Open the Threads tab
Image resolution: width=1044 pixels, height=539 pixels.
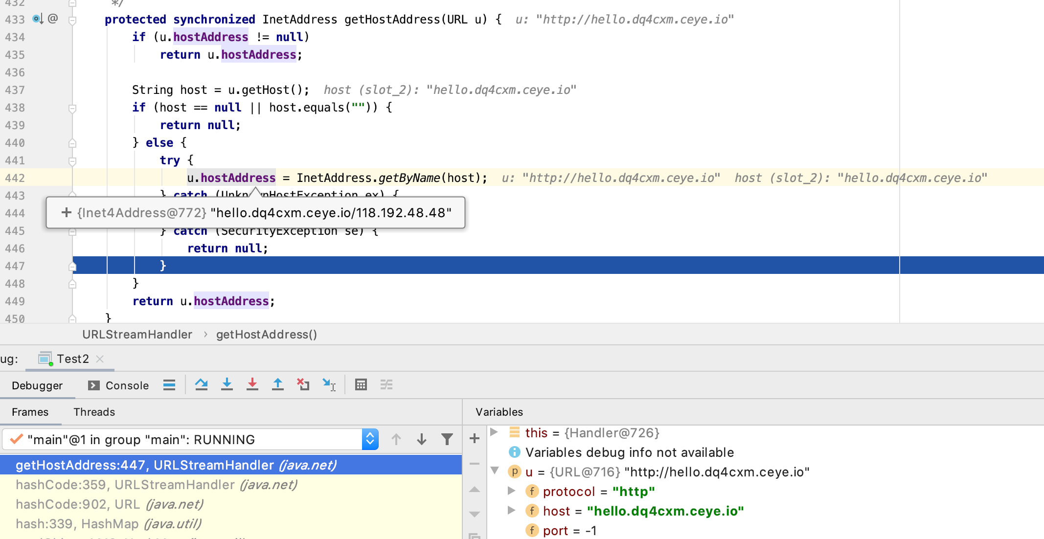coord(94,412)
